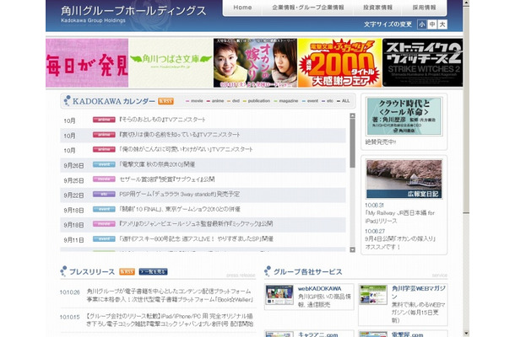This screenshot has height=337, width=515.
Task: Open My Railway JR西日本編 blog entry
Action: tap(399, 217)
